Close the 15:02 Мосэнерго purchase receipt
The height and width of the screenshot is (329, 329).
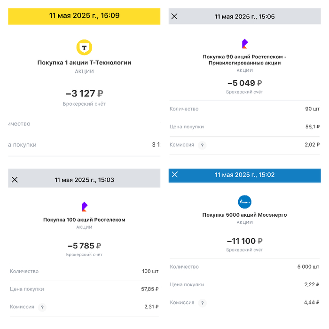175,174
